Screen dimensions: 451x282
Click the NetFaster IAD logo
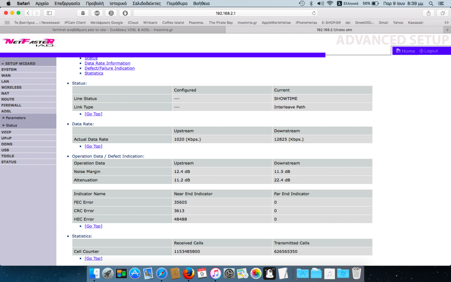(x=29, y=42)
